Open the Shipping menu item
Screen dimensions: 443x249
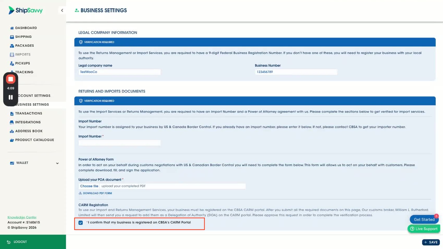coord(23,37)
